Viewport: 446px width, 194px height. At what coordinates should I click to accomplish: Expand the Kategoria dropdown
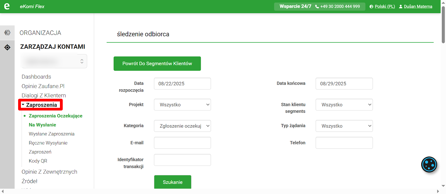click(182, 126)
